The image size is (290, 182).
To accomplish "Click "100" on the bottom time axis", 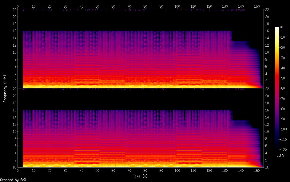I will (177, 171).
